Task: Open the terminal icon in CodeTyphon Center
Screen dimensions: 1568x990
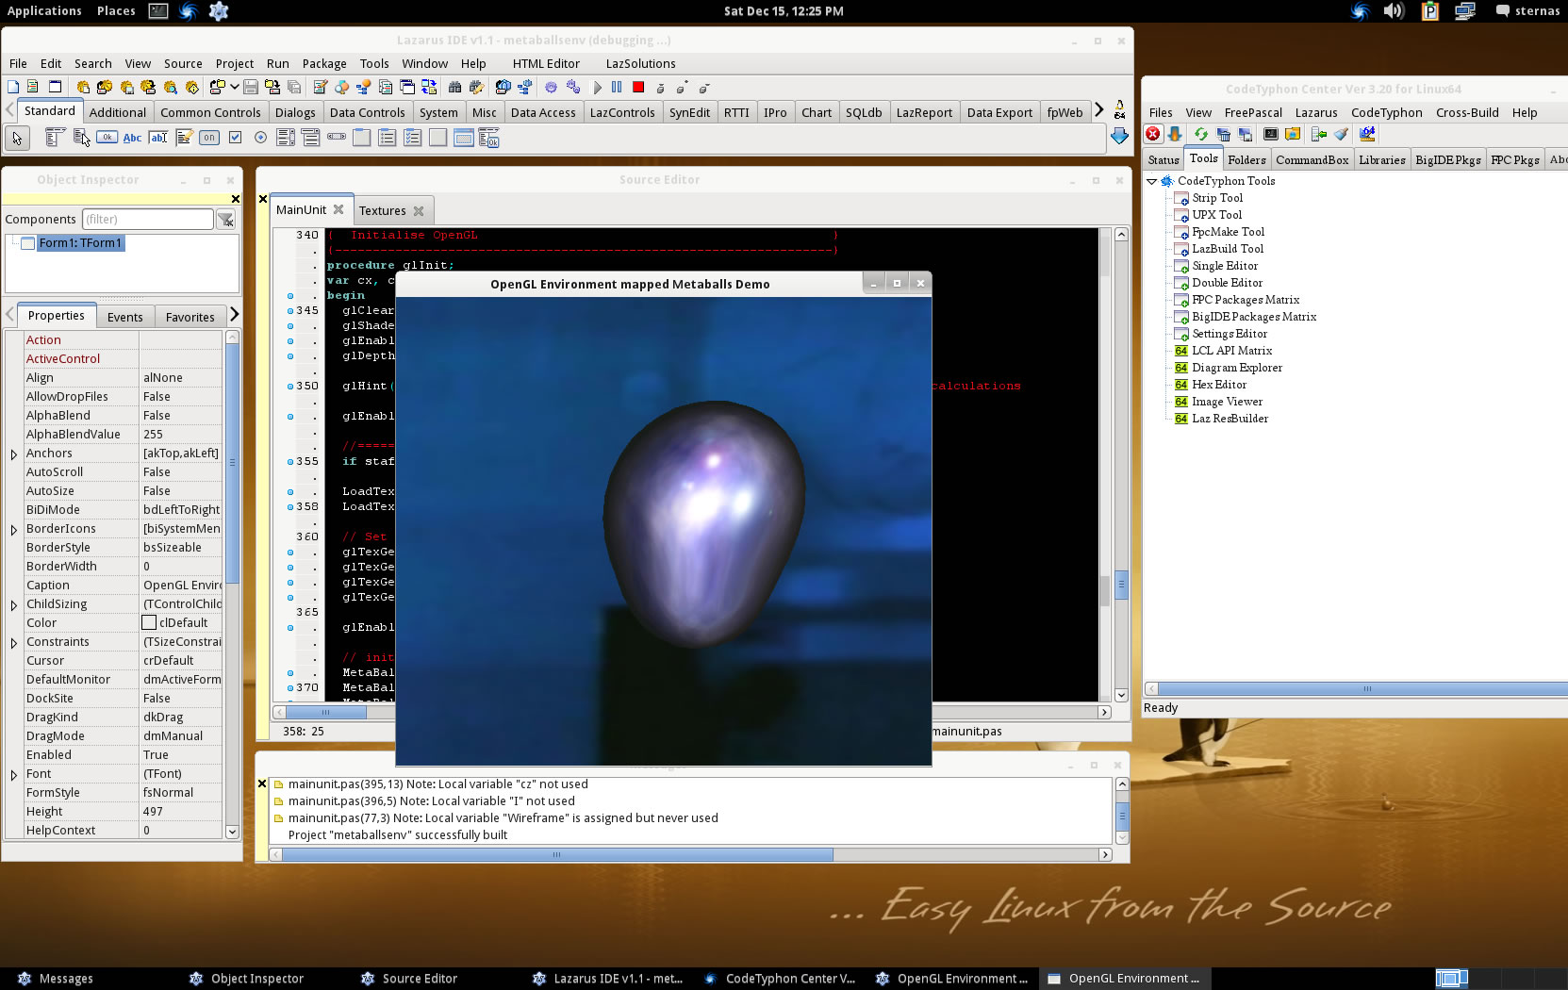Action: (1271, 135)
